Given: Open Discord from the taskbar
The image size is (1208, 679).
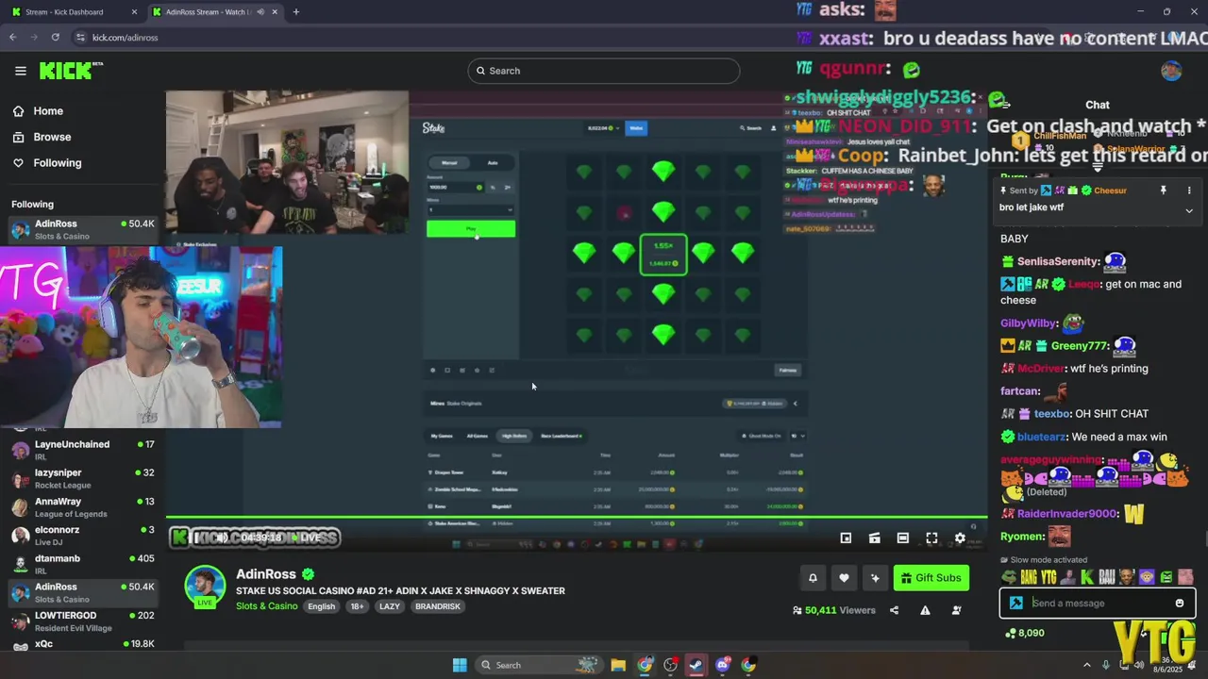Looking at the screenshot, I should point(722,665).
